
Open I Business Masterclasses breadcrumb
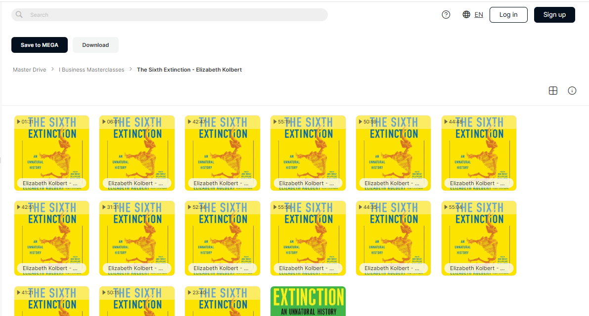[x=91, y=70]
